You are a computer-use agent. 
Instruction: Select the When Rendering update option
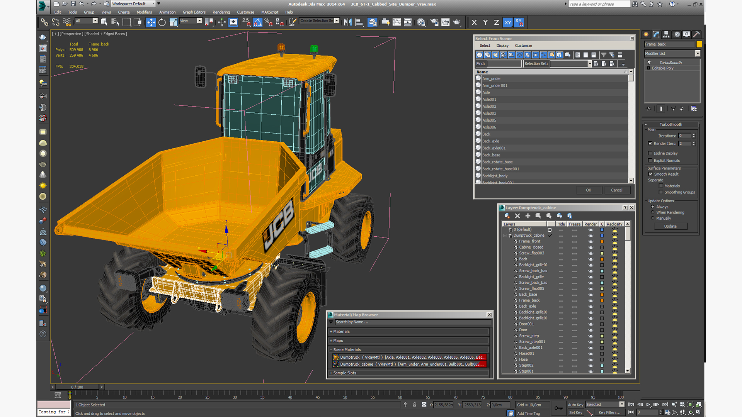[653, 212]
